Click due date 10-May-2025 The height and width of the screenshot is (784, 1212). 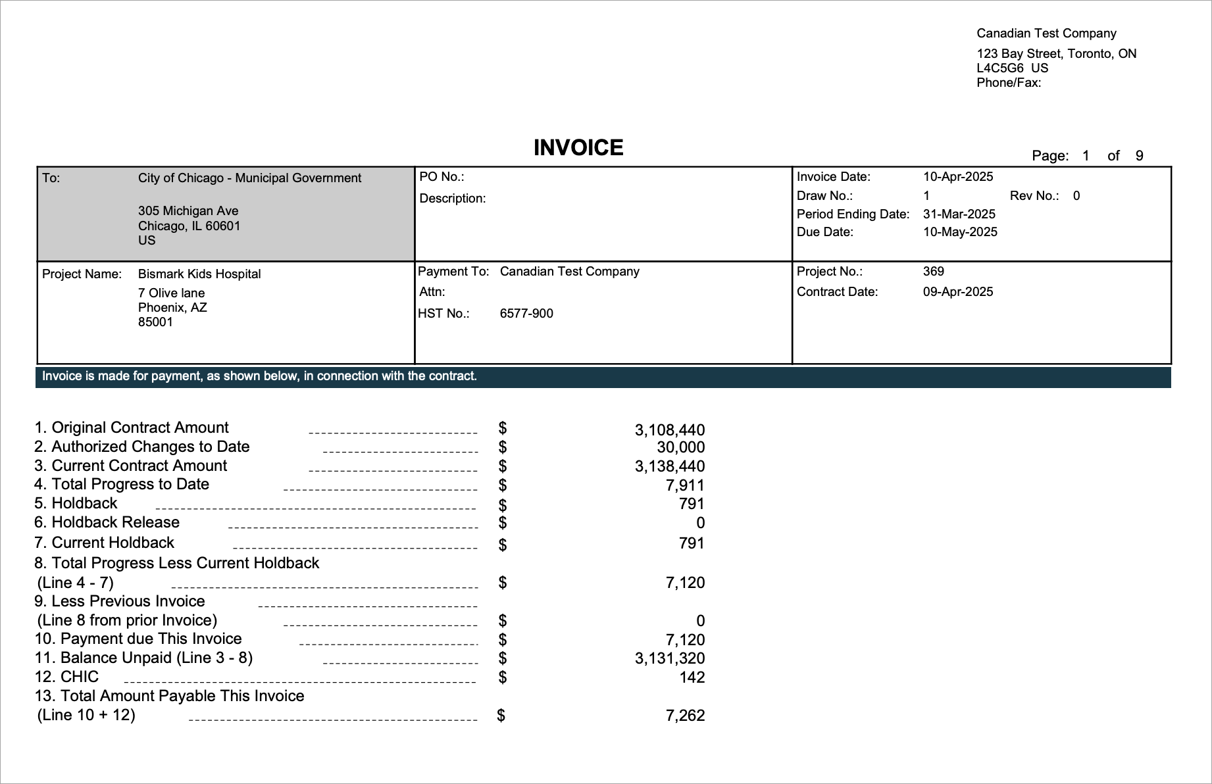pos(960,232)
